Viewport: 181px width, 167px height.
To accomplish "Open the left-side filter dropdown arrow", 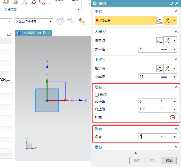I will tap(10, 21).
